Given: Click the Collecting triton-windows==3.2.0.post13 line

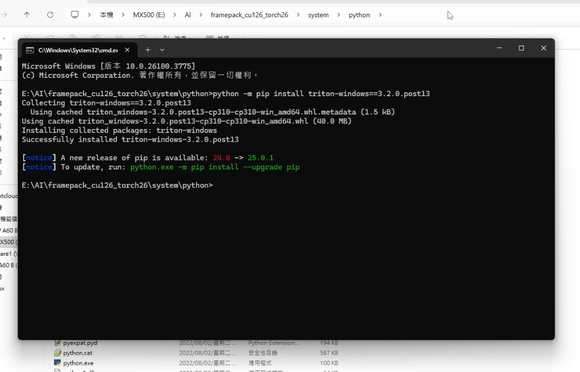Looking at the screenshot, I should (x=106, y=103).
